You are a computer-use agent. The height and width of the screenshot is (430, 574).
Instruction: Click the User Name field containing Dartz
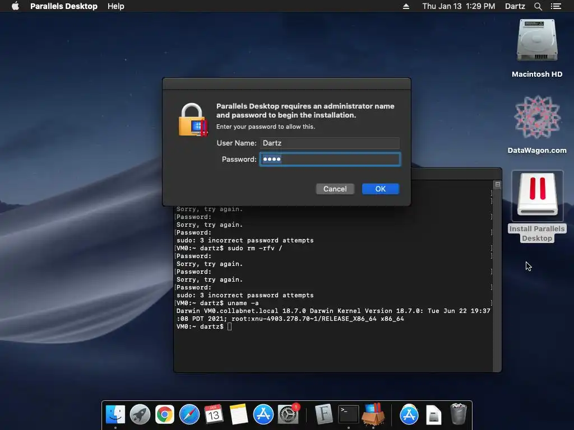pyautogui.click(x=330, y=143)
